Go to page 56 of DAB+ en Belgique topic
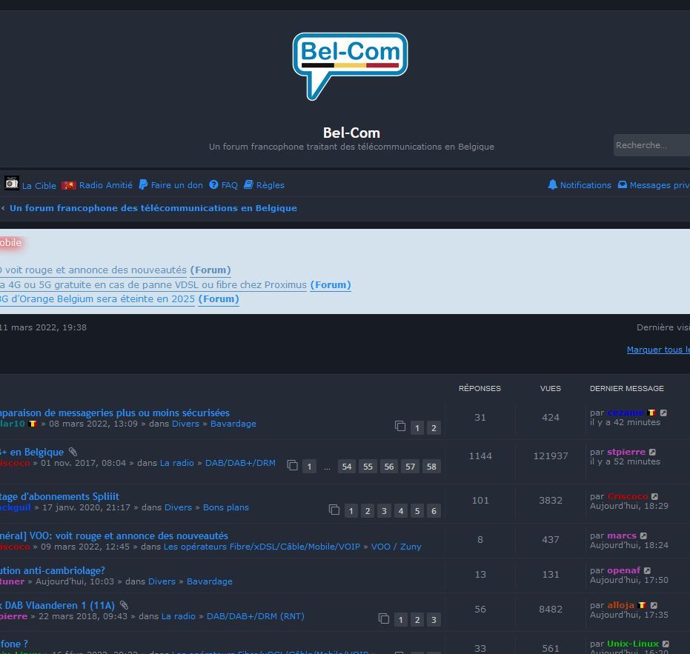 coord(389,467)
